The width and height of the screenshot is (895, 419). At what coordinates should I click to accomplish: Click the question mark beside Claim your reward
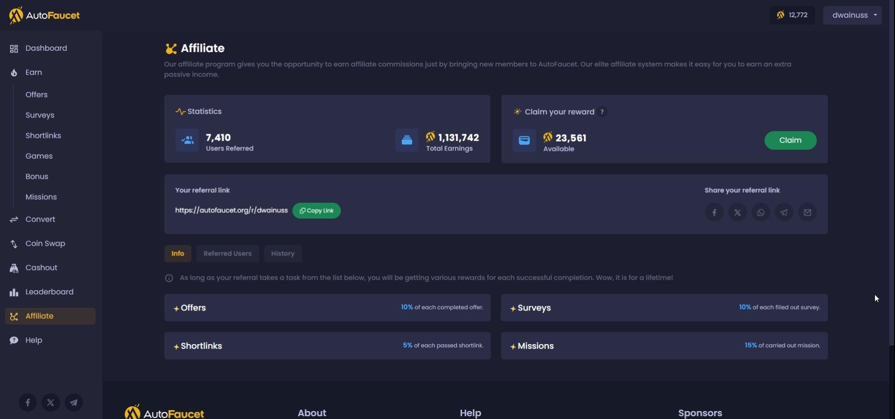pyautogui.click(x=602, y=112)
